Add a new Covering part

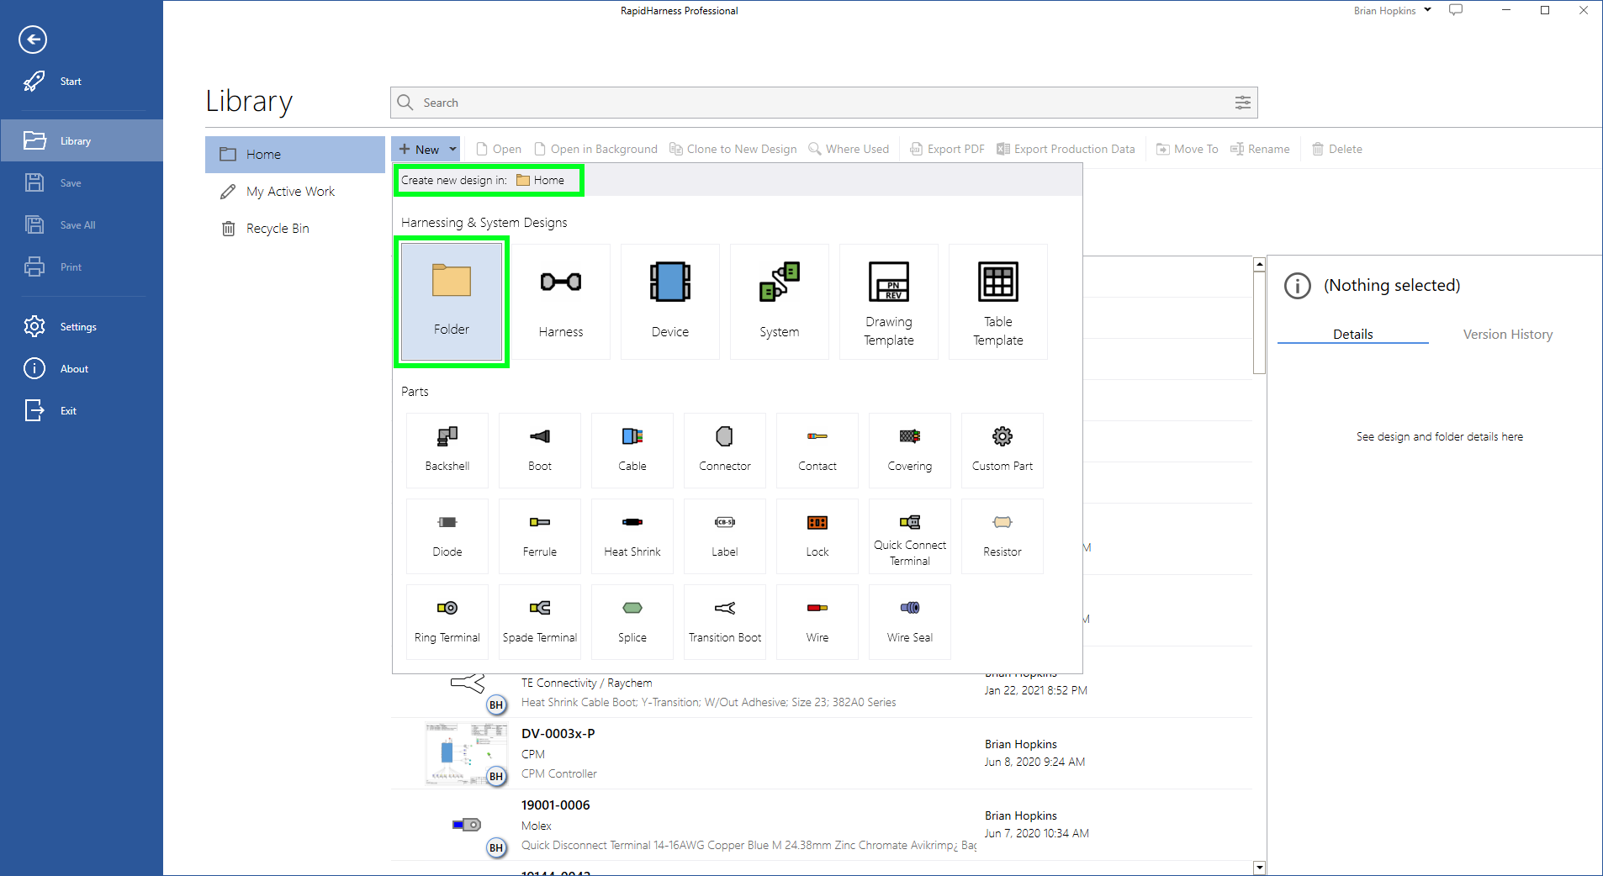[x=910, y=451]
